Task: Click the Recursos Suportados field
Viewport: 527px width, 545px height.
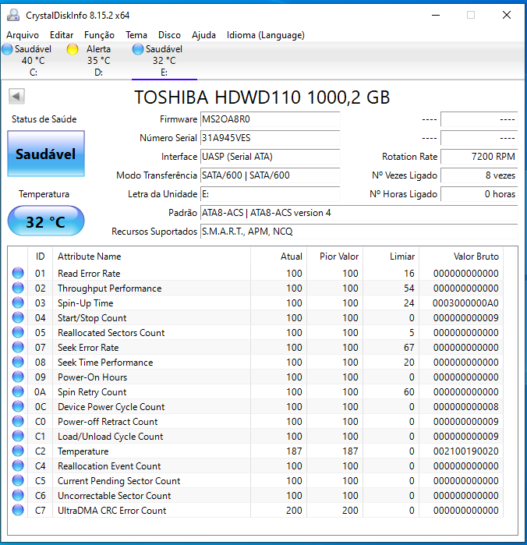Action: (359, 232)
